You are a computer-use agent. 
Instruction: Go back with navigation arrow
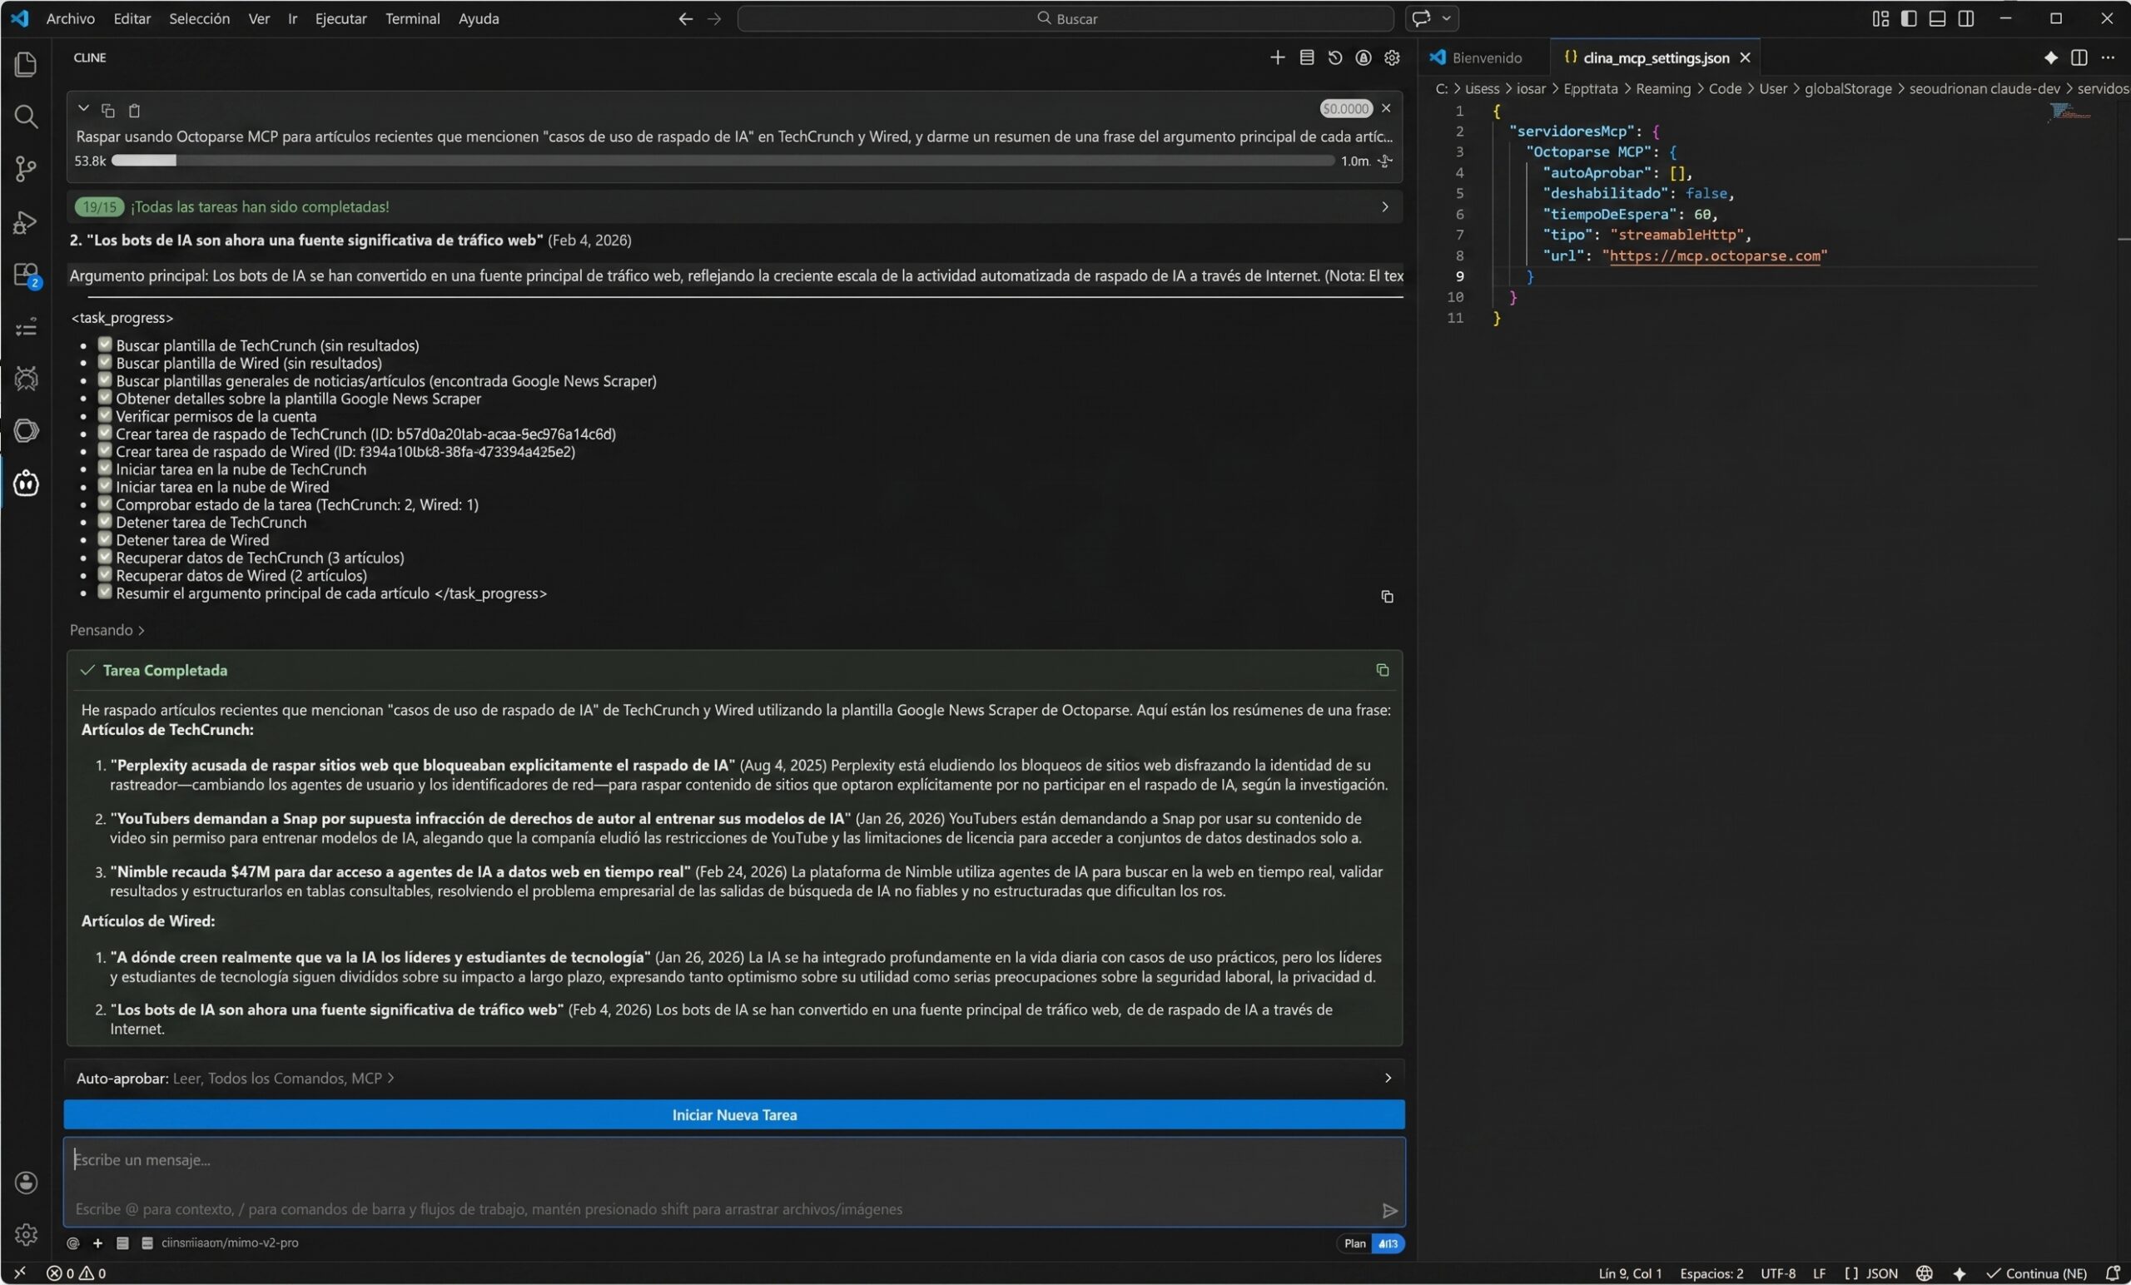[685, 18]
